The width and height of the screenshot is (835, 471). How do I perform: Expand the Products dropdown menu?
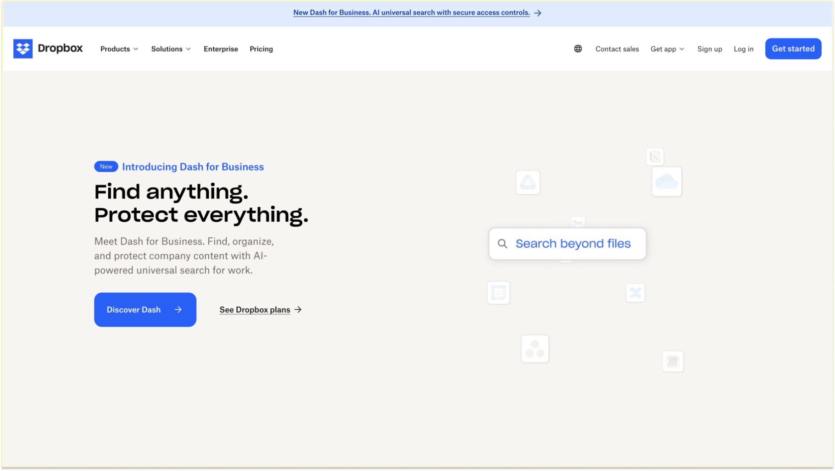pos(119,49)
